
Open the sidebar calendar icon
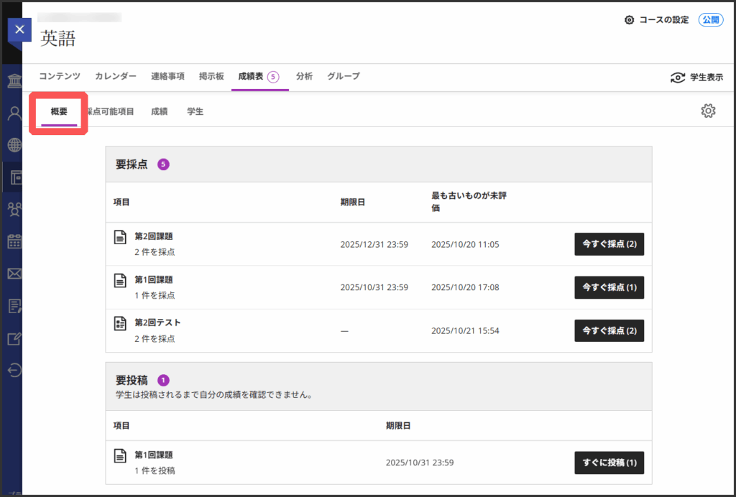tap(14, 241)
